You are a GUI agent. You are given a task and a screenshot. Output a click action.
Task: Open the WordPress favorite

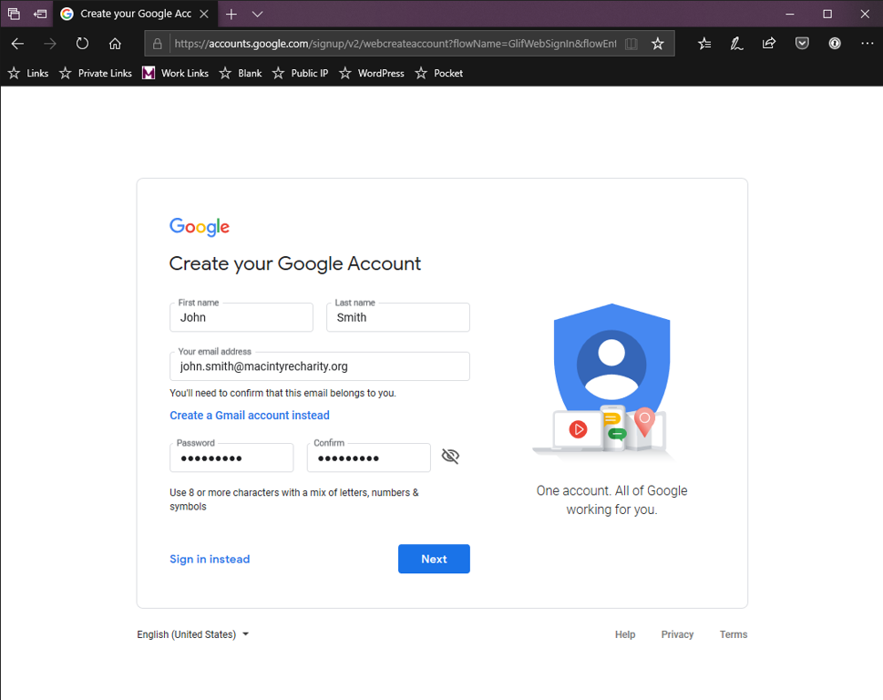(372, 73)
